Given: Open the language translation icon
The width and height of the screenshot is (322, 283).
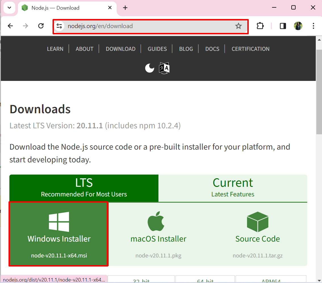Looking at the screenshot, I should coord(164,68).
